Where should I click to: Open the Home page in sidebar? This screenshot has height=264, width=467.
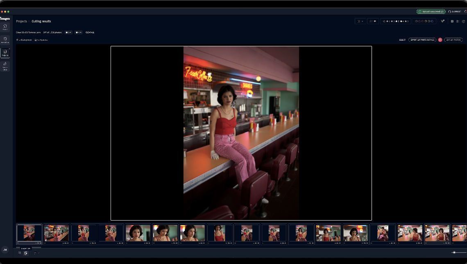5,27
